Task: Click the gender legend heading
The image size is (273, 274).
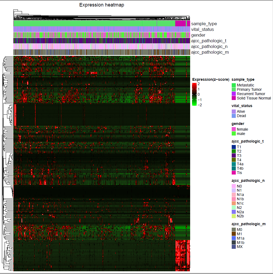Action: click(x=238, y=124)
